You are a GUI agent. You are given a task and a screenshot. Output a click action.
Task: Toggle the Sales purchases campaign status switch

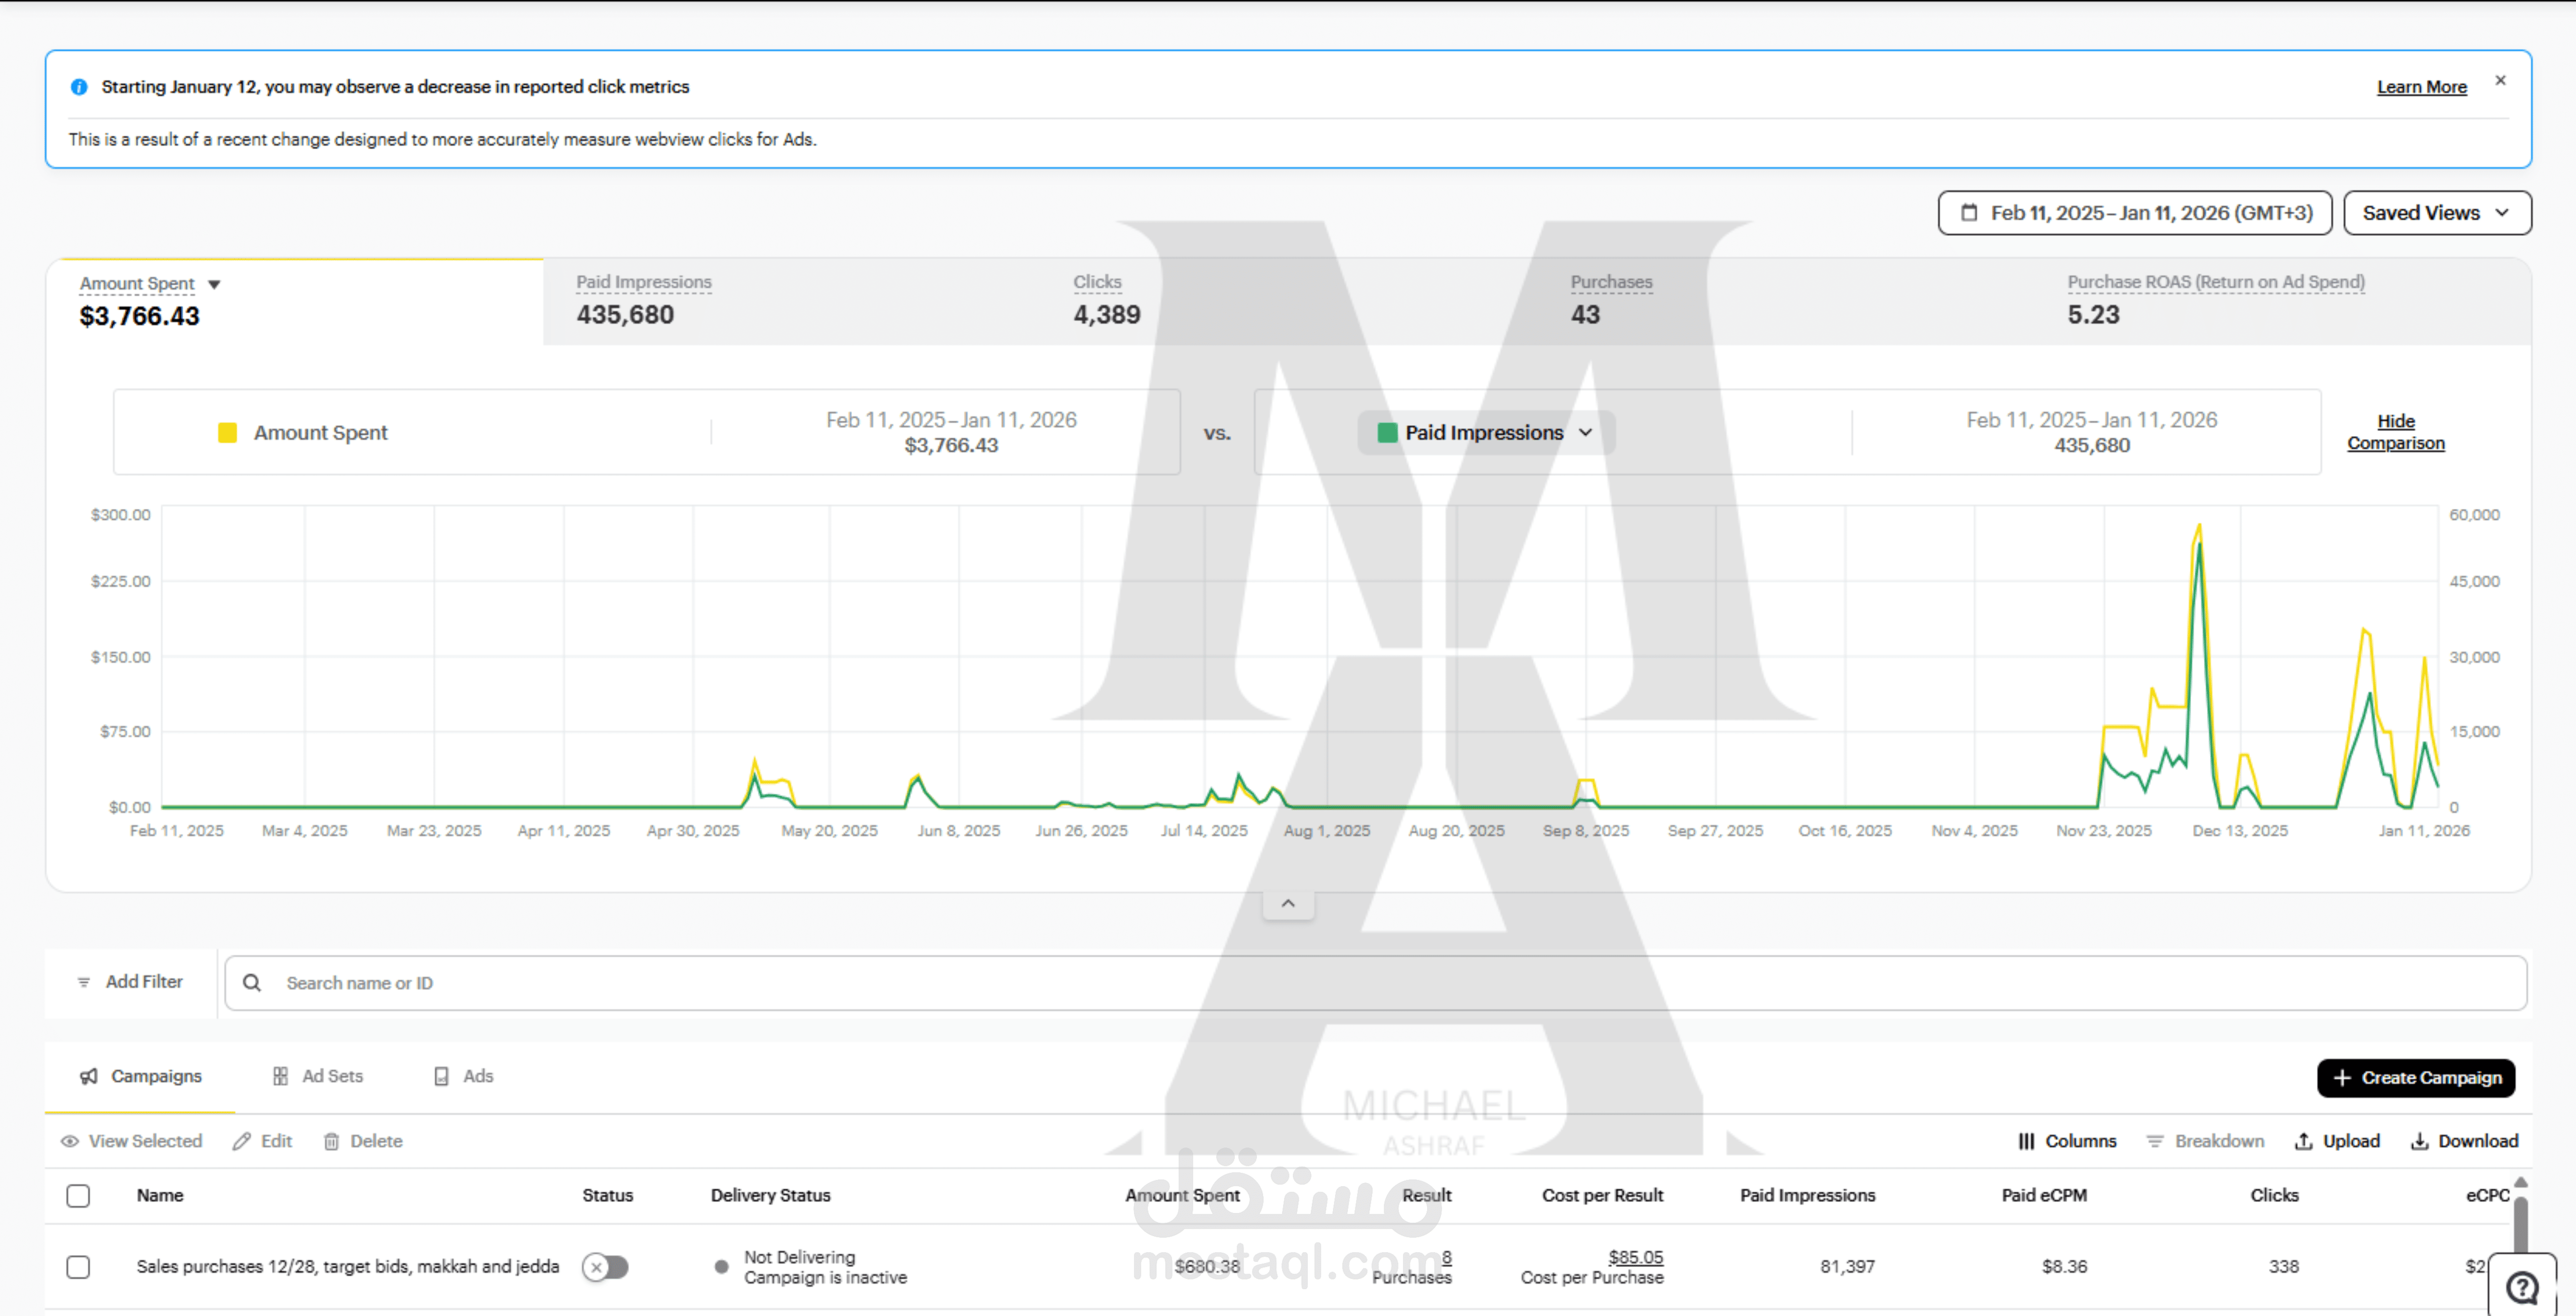click(x=605, y=1267)
